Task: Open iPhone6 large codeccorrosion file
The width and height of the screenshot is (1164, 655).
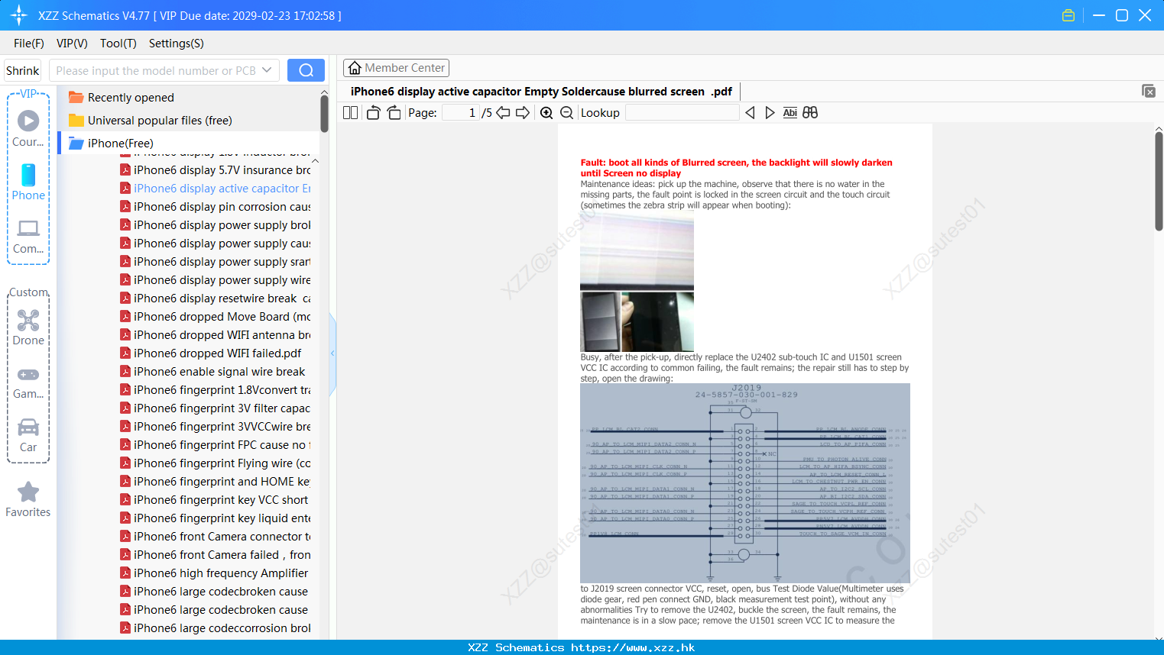Action: [216, 628]
